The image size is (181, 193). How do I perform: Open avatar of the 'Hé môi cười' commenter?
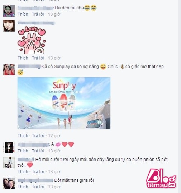9,162
